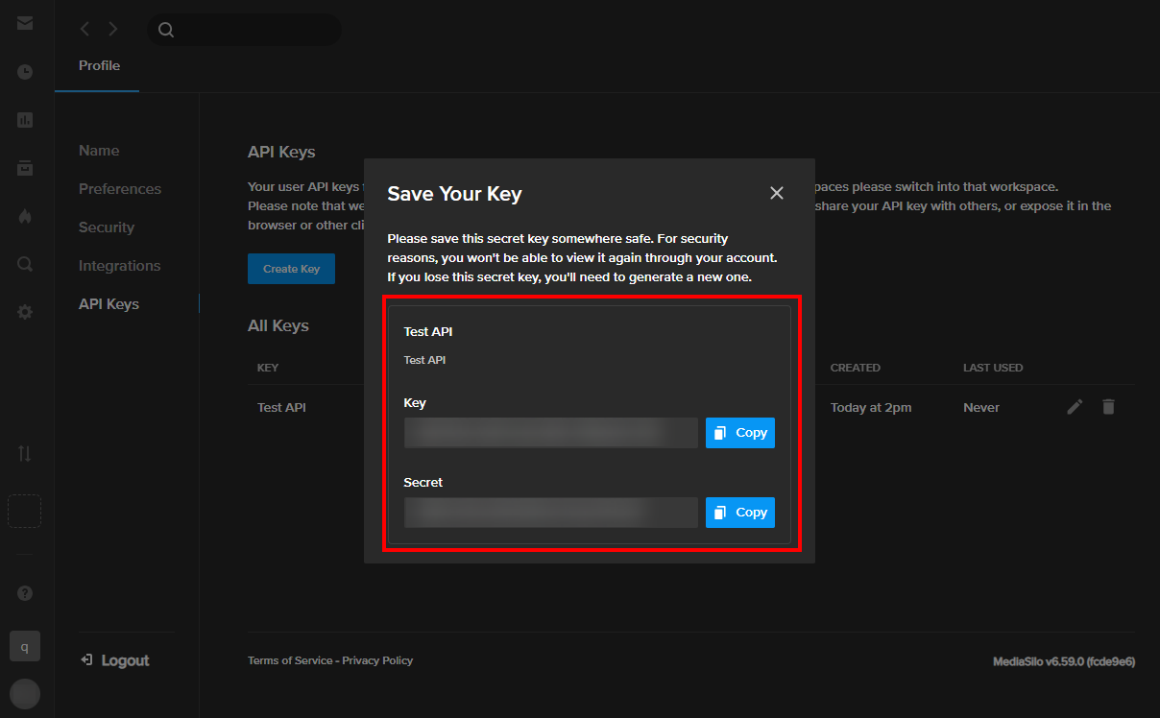Click the pencil edit icon for Test API

point(1075,407)
